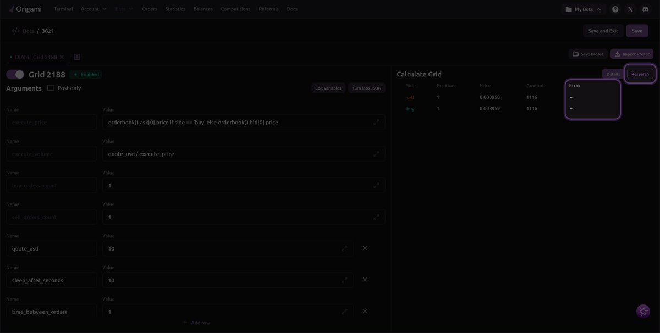Toggle the Grid 2188 enabled switch

[15, 75]
